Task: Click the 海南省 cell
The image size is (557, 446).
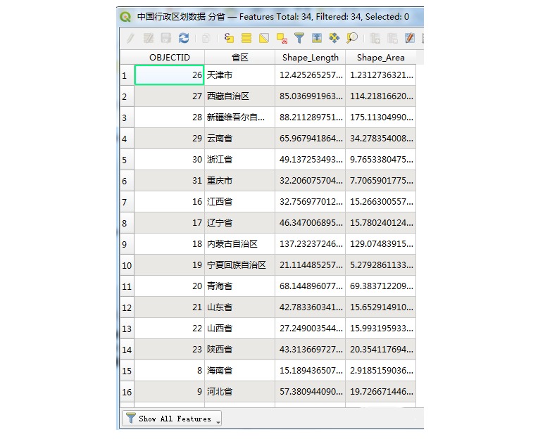Action: [240, 371]
